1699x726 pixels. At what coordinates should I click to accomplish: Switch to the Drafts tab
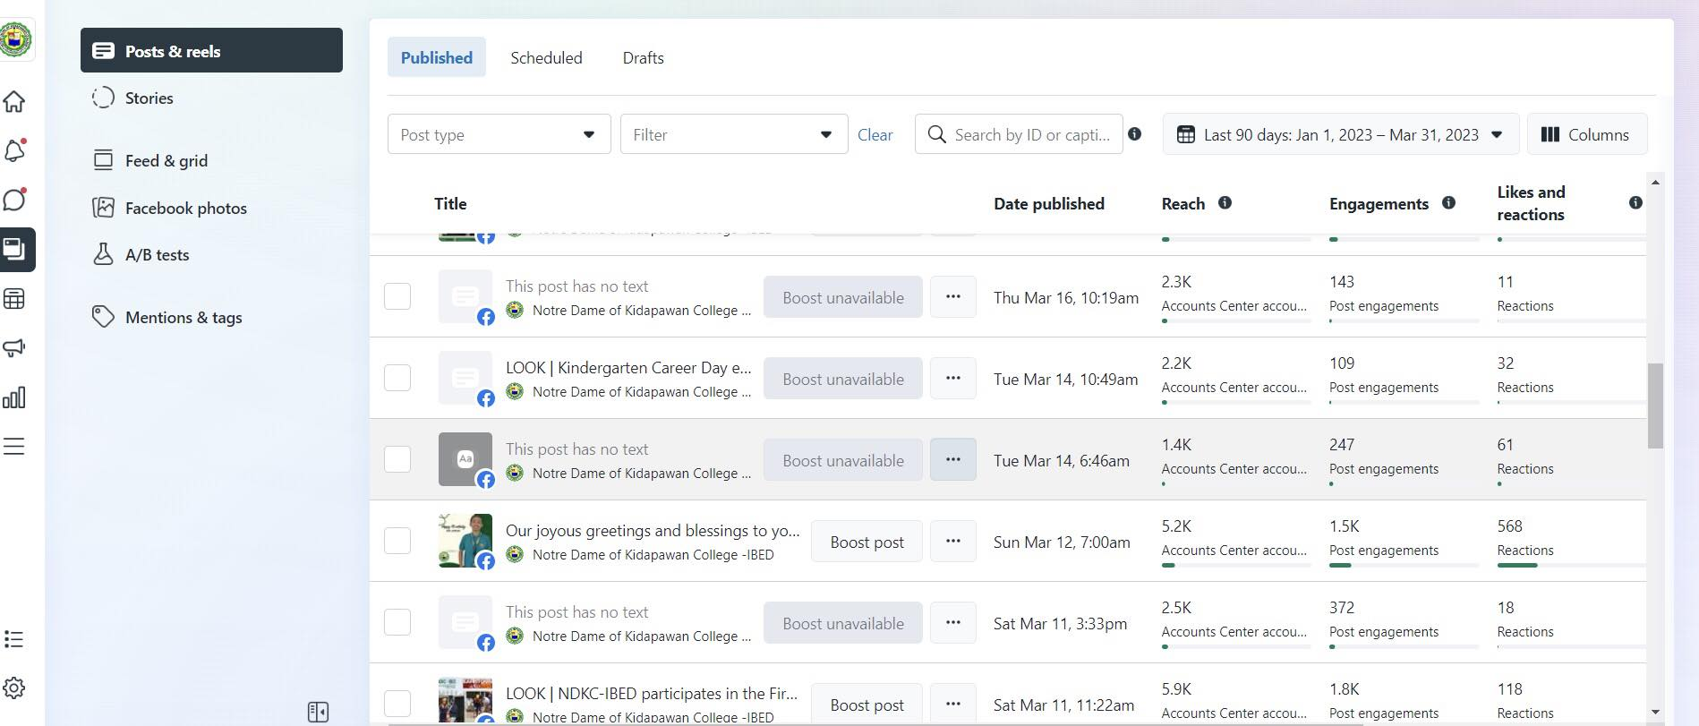[x=643, y=57]
